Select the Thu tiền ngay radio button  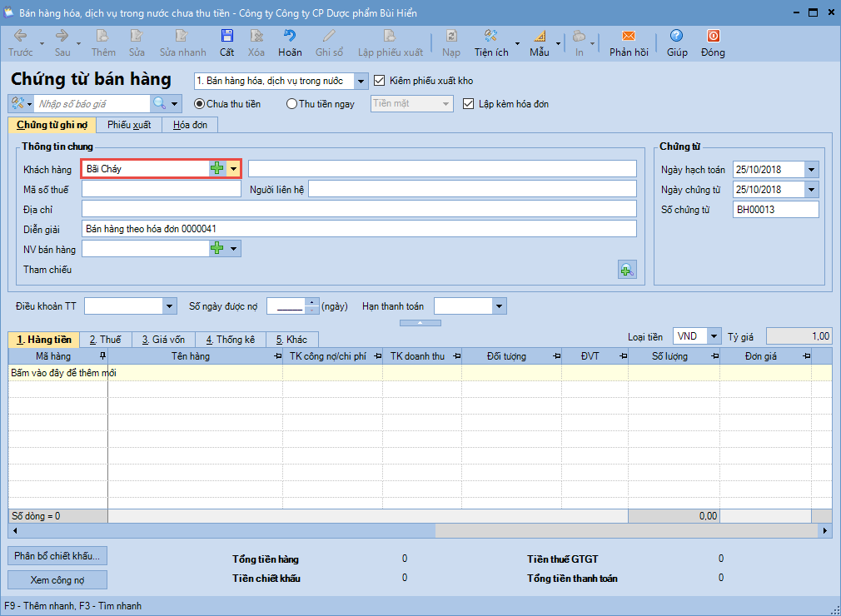click(x=291, y=104)
